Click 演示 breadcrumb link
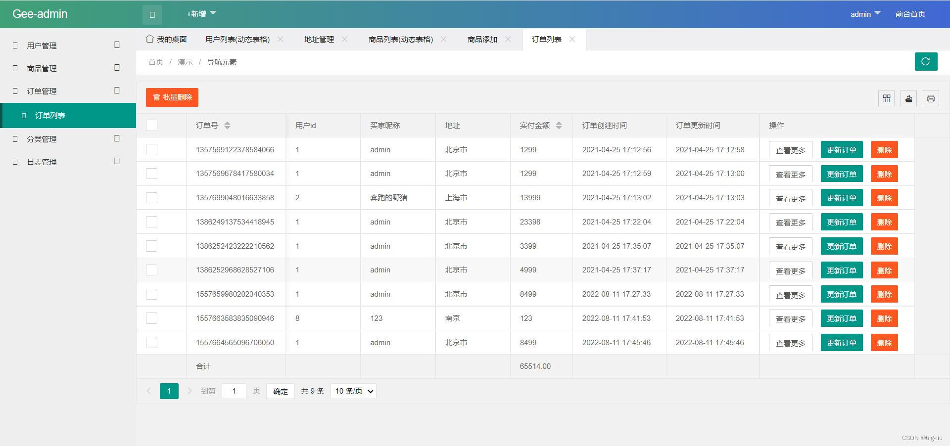 pyautogui.click(x=185, y=62)
